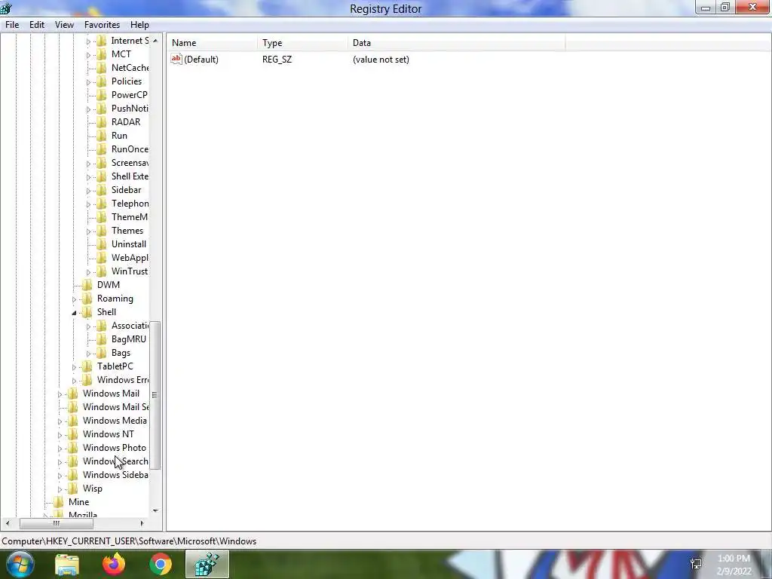Expand the Sidebar key

88,191
